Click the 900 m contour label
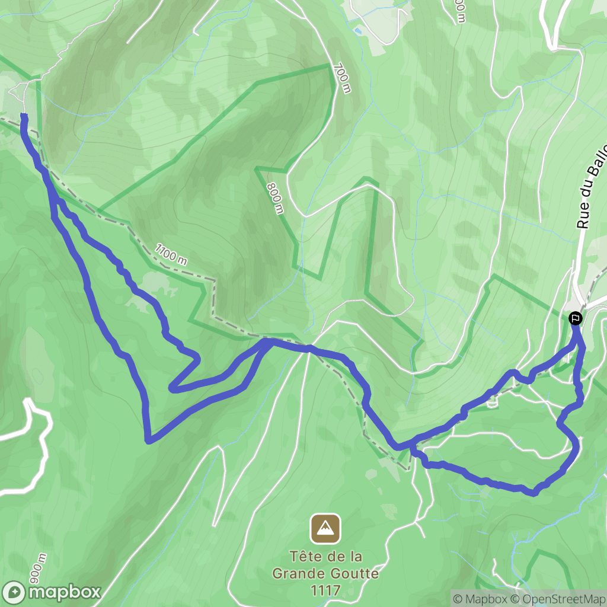The image size is (607, 607). click(39, 568)
